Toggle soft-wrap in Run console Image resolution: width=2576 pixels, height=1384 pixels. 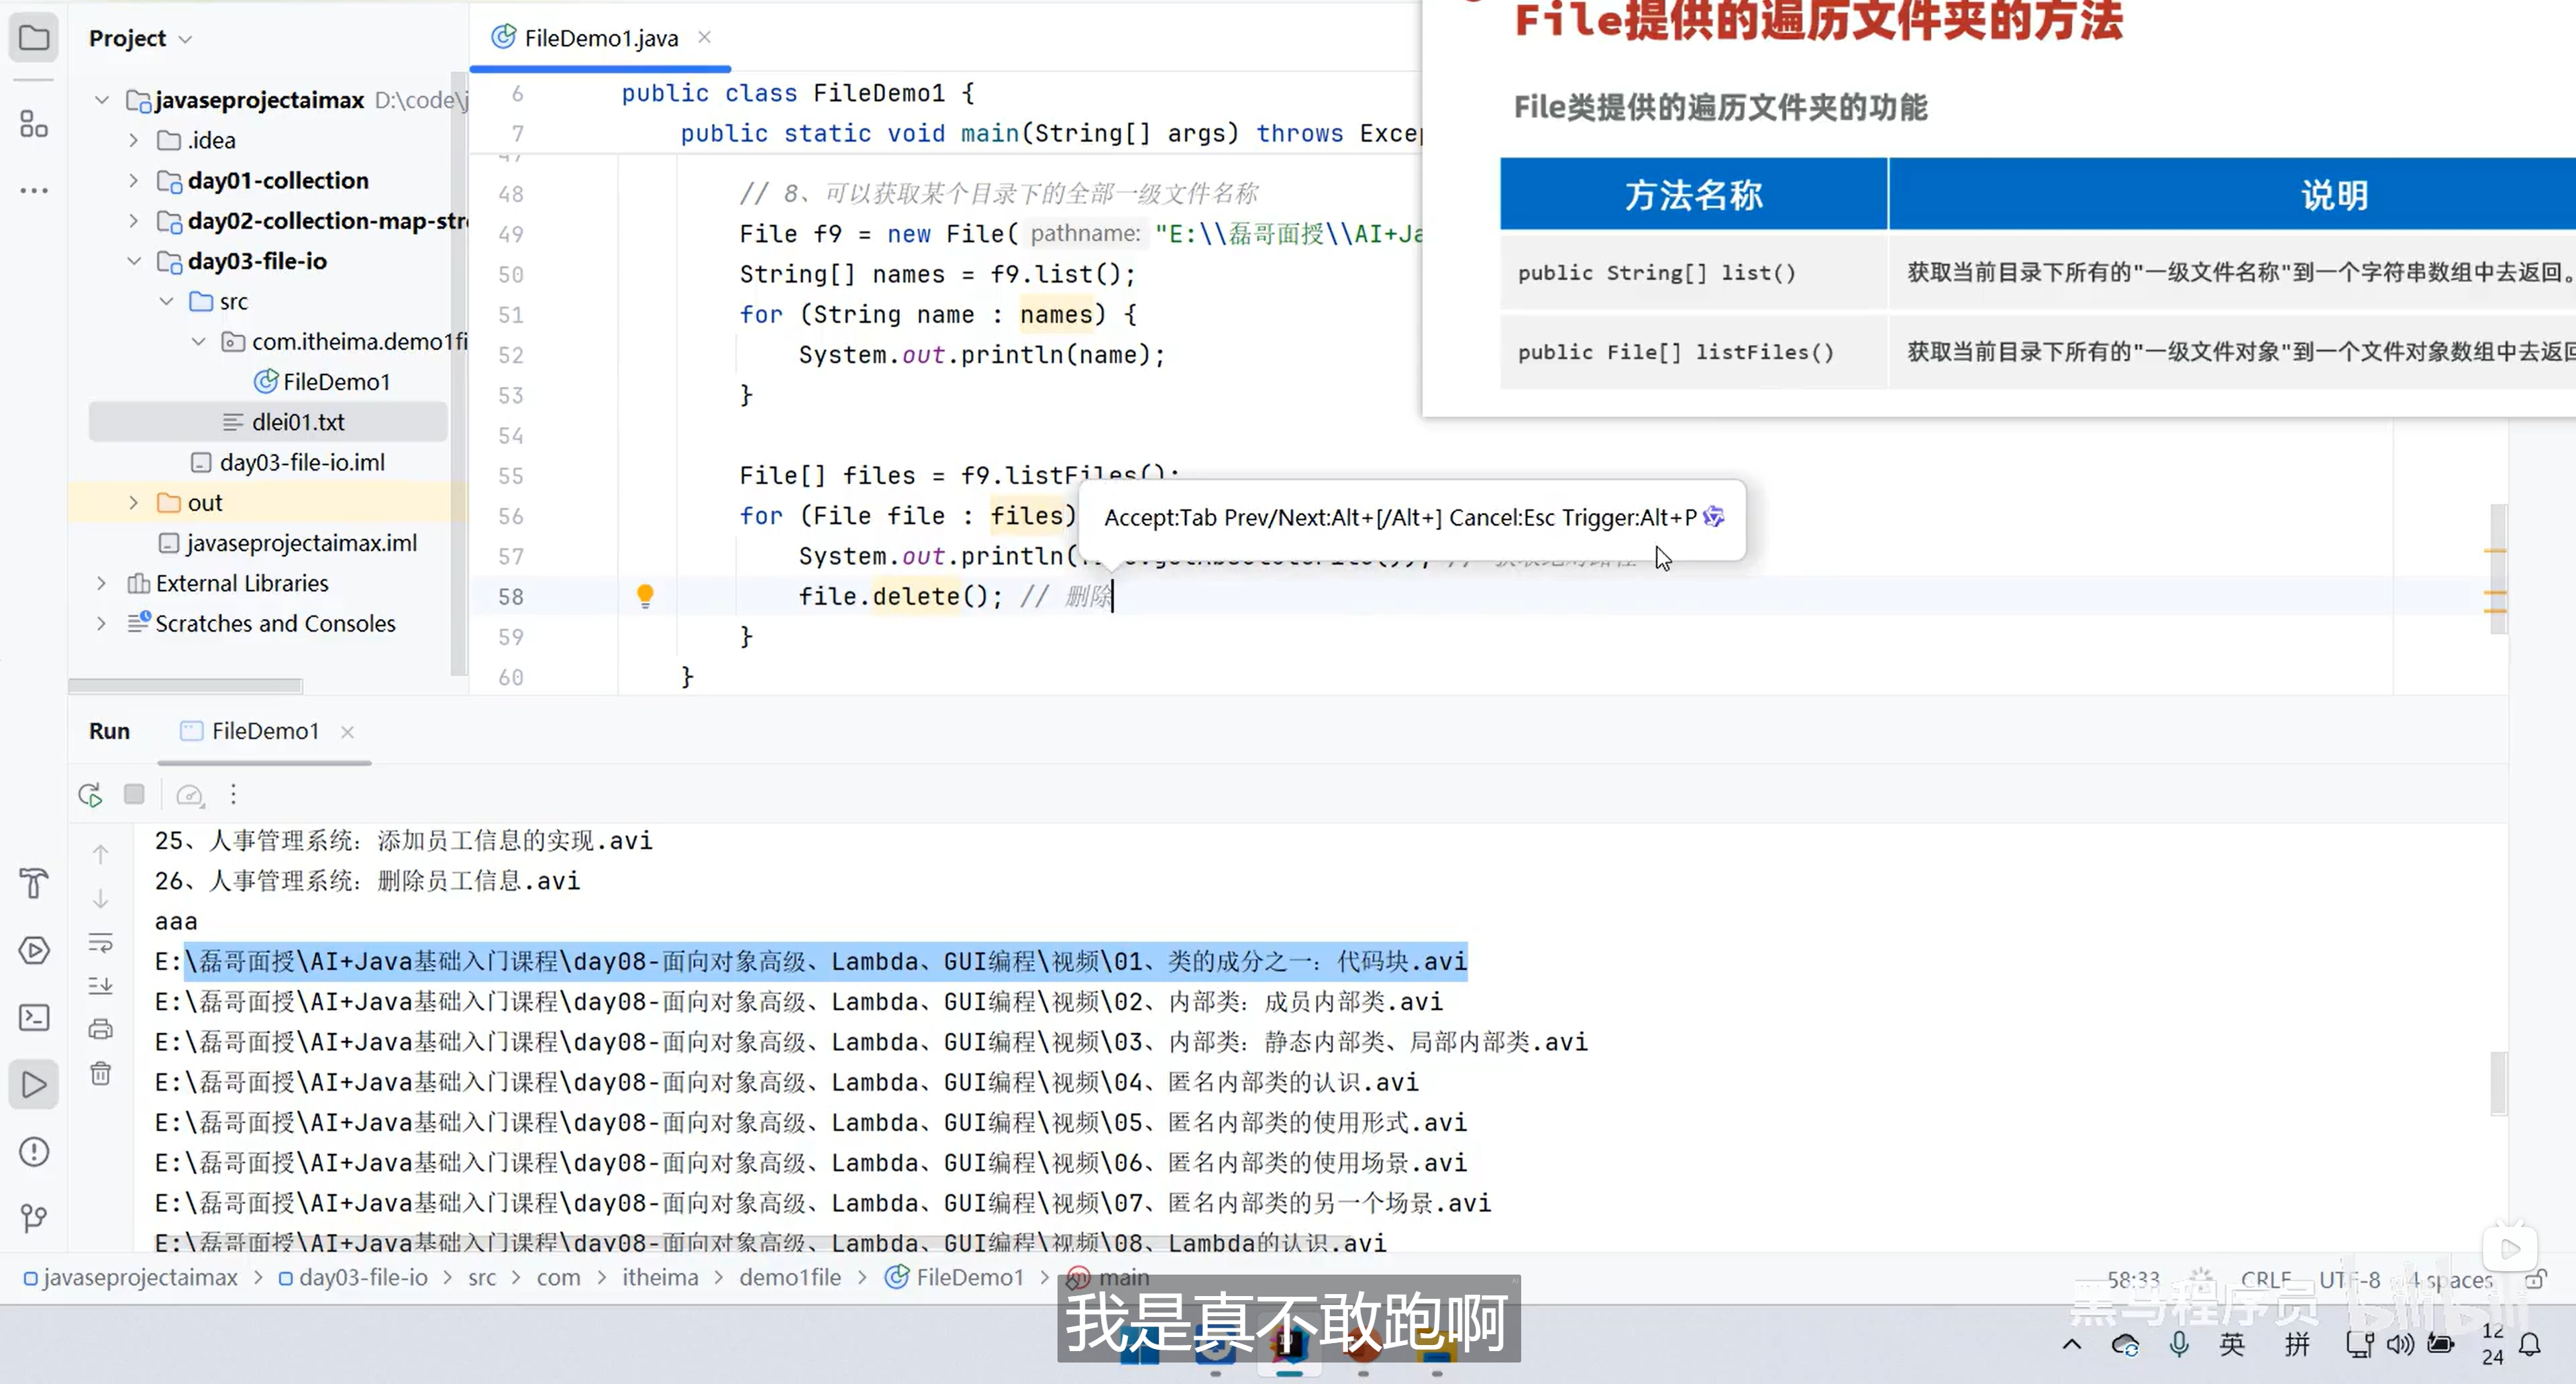101,943
